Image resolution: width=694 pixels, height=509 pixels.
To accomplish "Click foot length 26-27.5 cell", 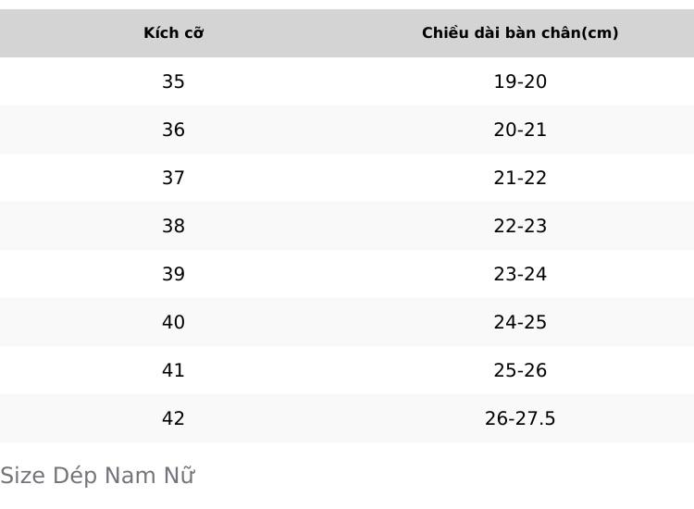I will point(520,418).
